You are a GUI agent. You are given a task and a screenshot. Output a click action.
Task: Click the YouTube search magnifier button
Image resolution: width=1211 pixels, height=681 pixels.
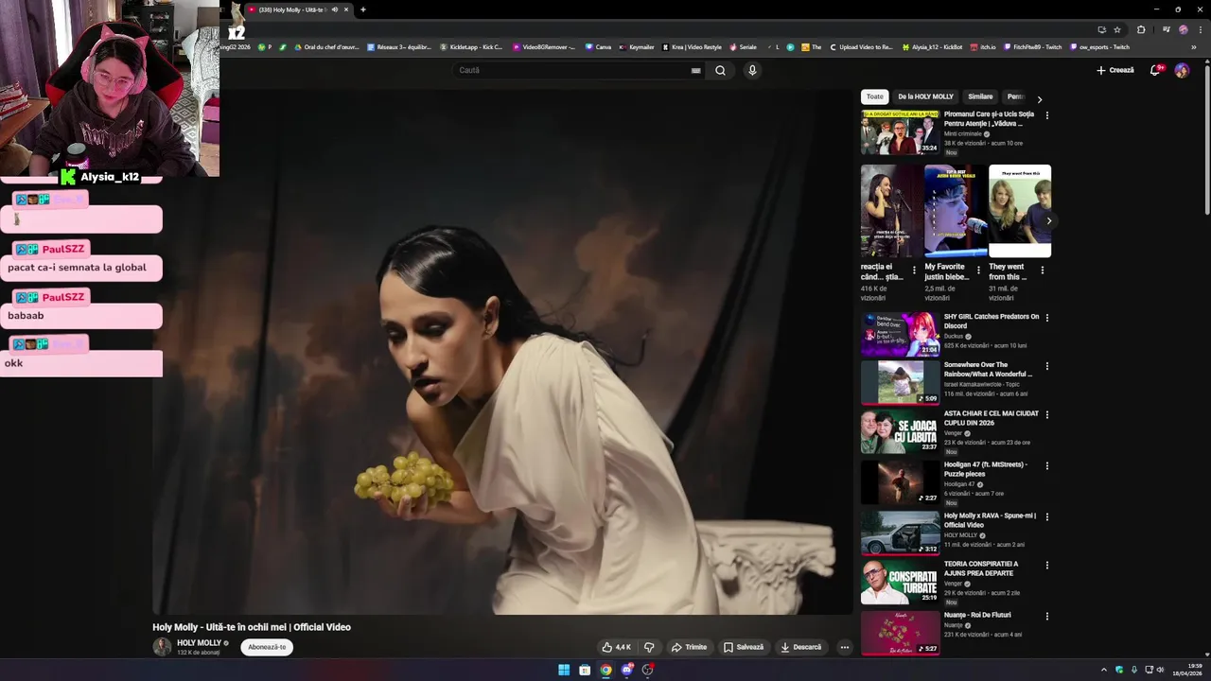click(x=720, y=70)
